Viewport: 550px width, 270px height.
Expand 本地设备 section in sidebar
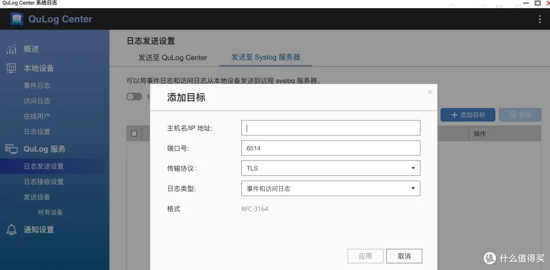(x=39, y=68)
